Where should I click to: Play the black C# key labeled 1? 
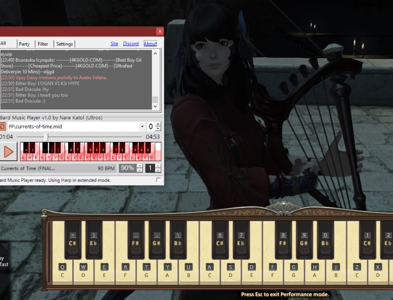point(367,240)
